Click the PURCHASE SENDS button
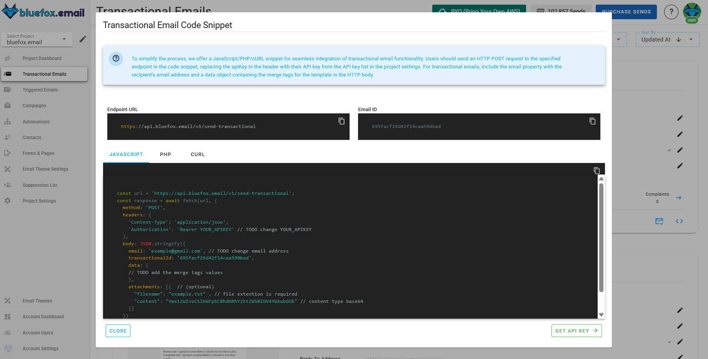Viewport: 708px width, 359px height. coord(626,12)
